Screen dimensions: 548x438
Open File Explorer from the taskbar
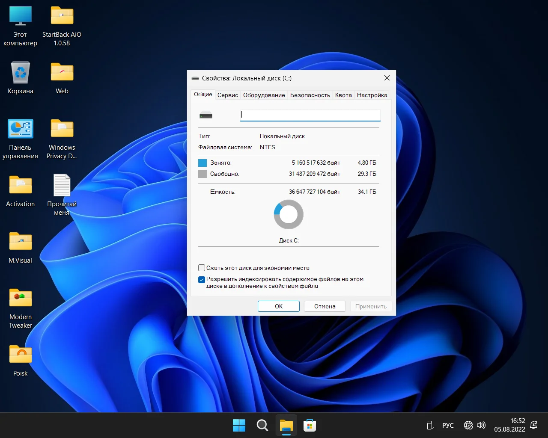(x=286, y=425)
